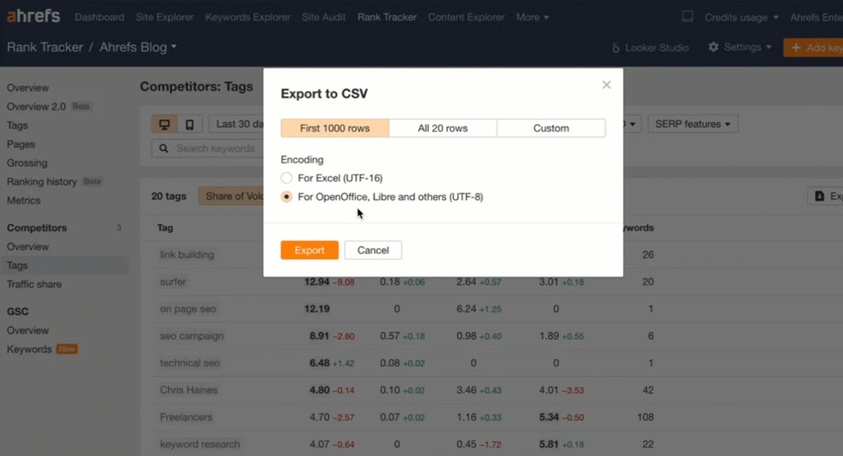Open Site Audit
This screenshot has height=456, width=843.
(x=324, y=17)
